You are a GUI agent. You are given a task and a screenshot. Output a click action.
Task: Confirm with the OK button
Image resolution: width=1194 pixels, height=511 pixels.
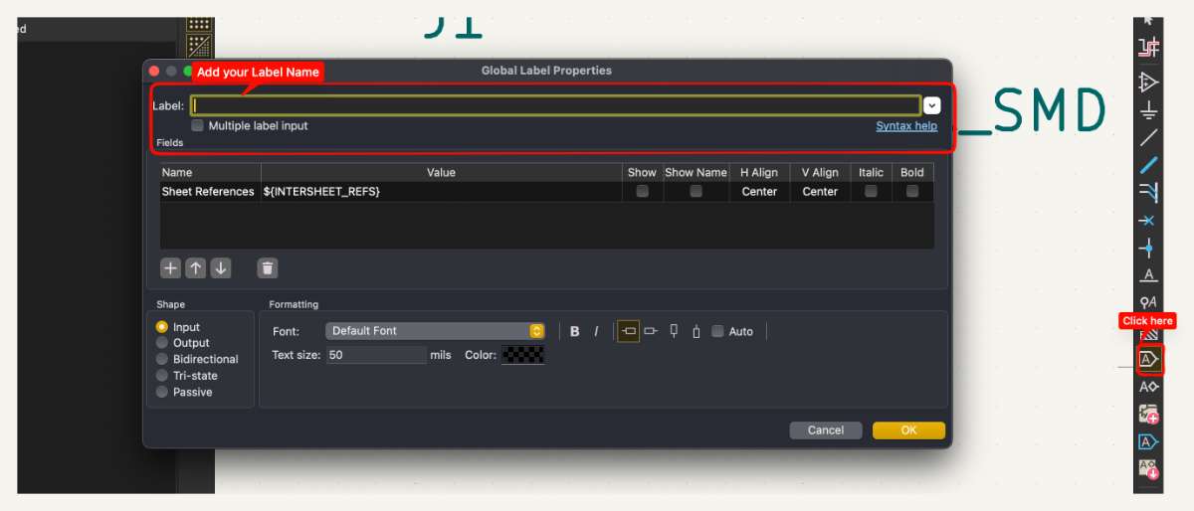[x=908, y=430]
